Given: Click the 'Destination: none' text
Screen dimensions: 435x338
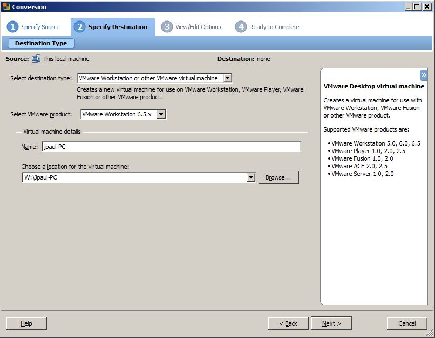Looking at the screenshot, I should click(243, 59).
